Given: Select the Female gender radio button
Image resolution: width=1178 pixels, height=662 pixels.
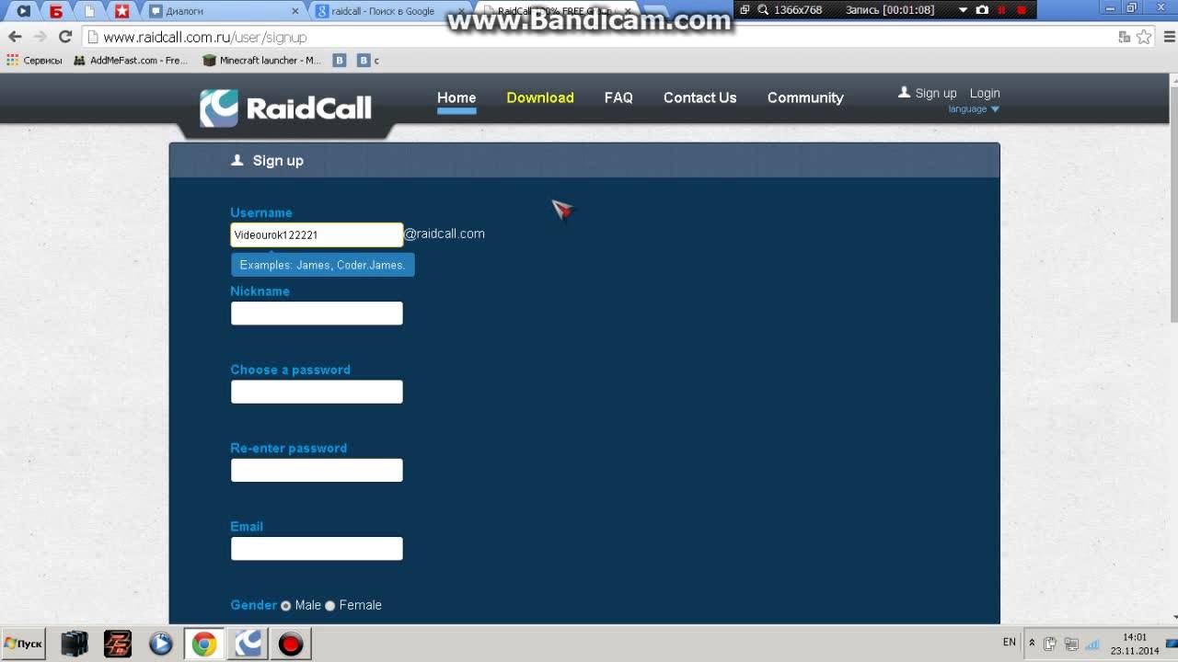Looking at the screenshot, I should click(330, 606).
